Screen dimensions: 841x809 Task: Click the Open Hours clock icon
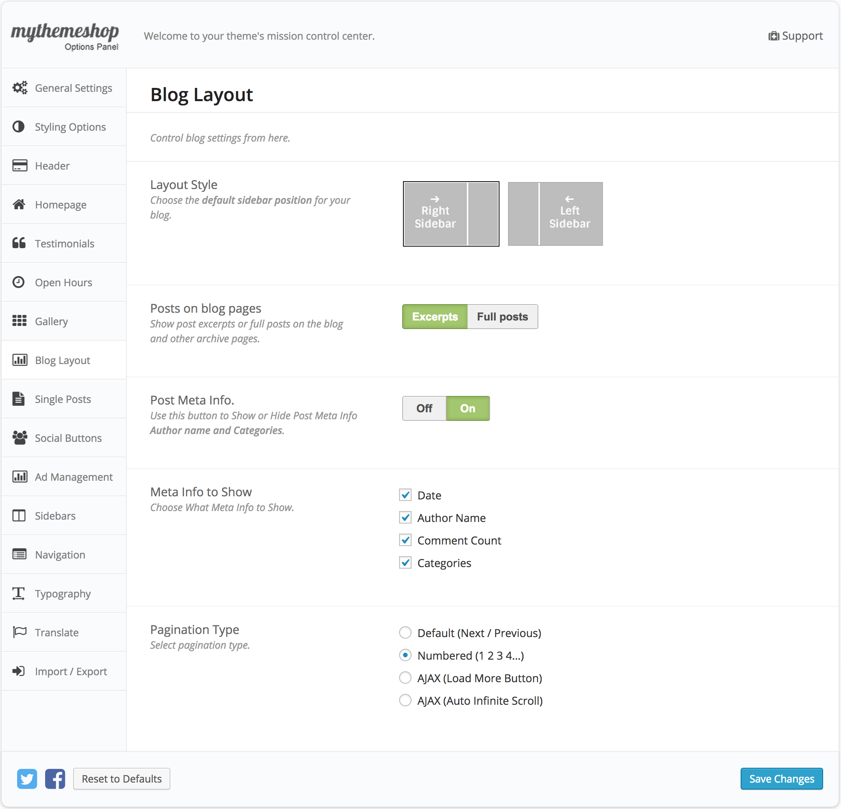tap(19, 282)
